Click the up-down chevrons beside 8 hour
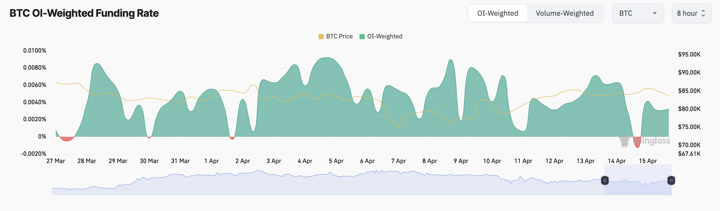 [703, 13]
